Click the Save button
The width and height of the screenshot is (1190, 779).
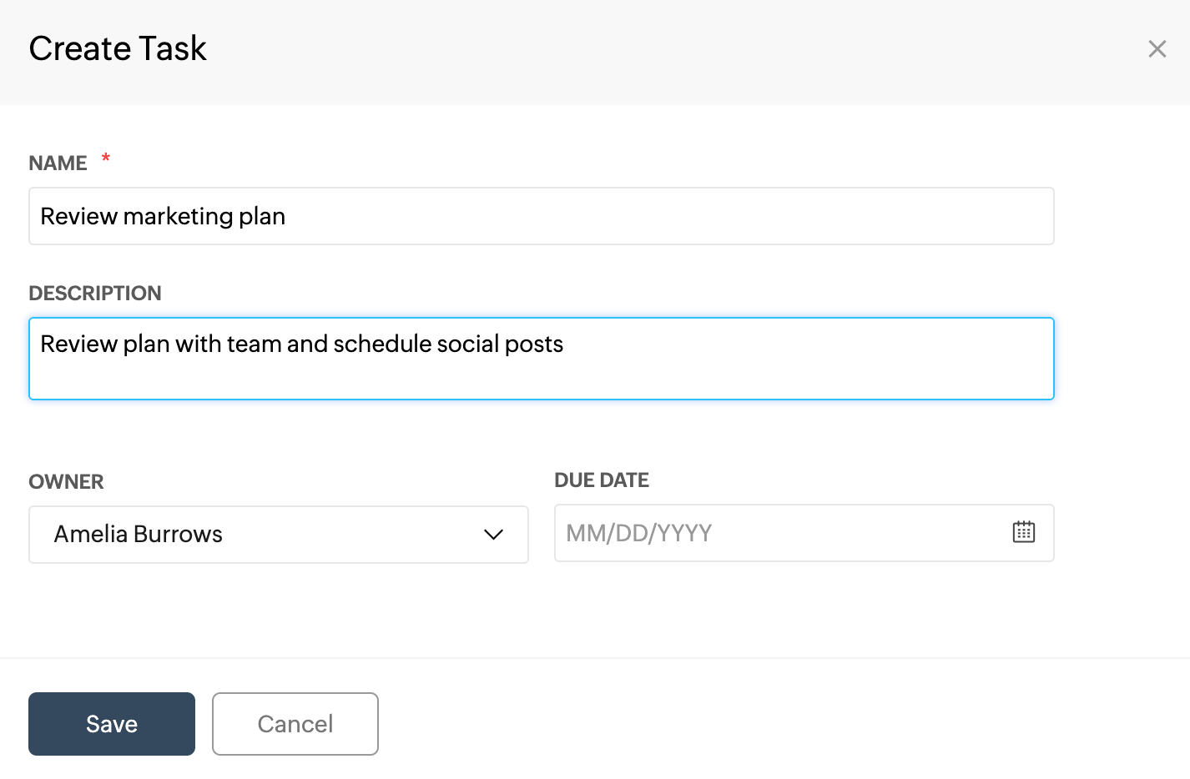coord(112,724)
